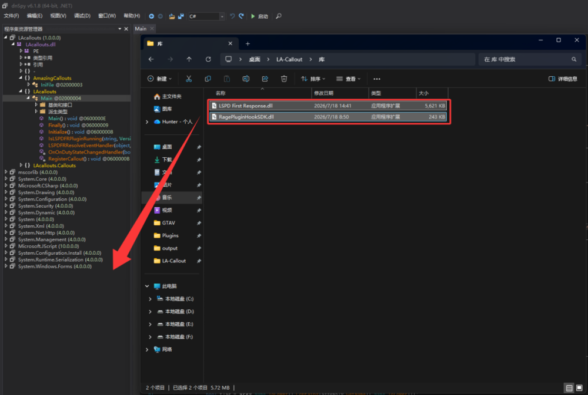This screenshot has width=588, height=395.
Task: Click the New item button in Explorer
Action: (159, 79)
